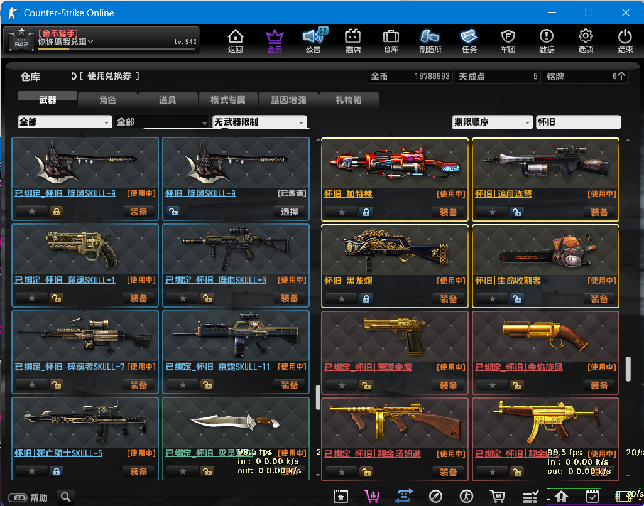644x506 pixels.
Task: Equip 金焰旋风 with 装备
Action: [599, 385]
